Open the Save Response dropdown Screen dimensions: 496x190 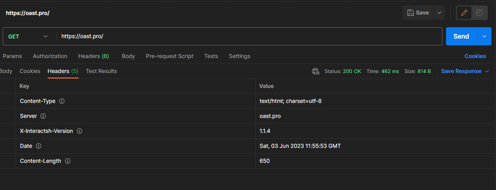(x=465, y=71)
